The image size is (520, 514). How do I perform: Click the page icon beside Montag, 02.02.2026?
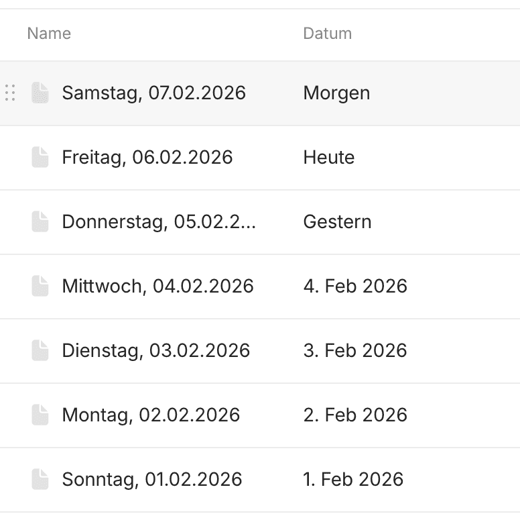(x=40, y=415)
